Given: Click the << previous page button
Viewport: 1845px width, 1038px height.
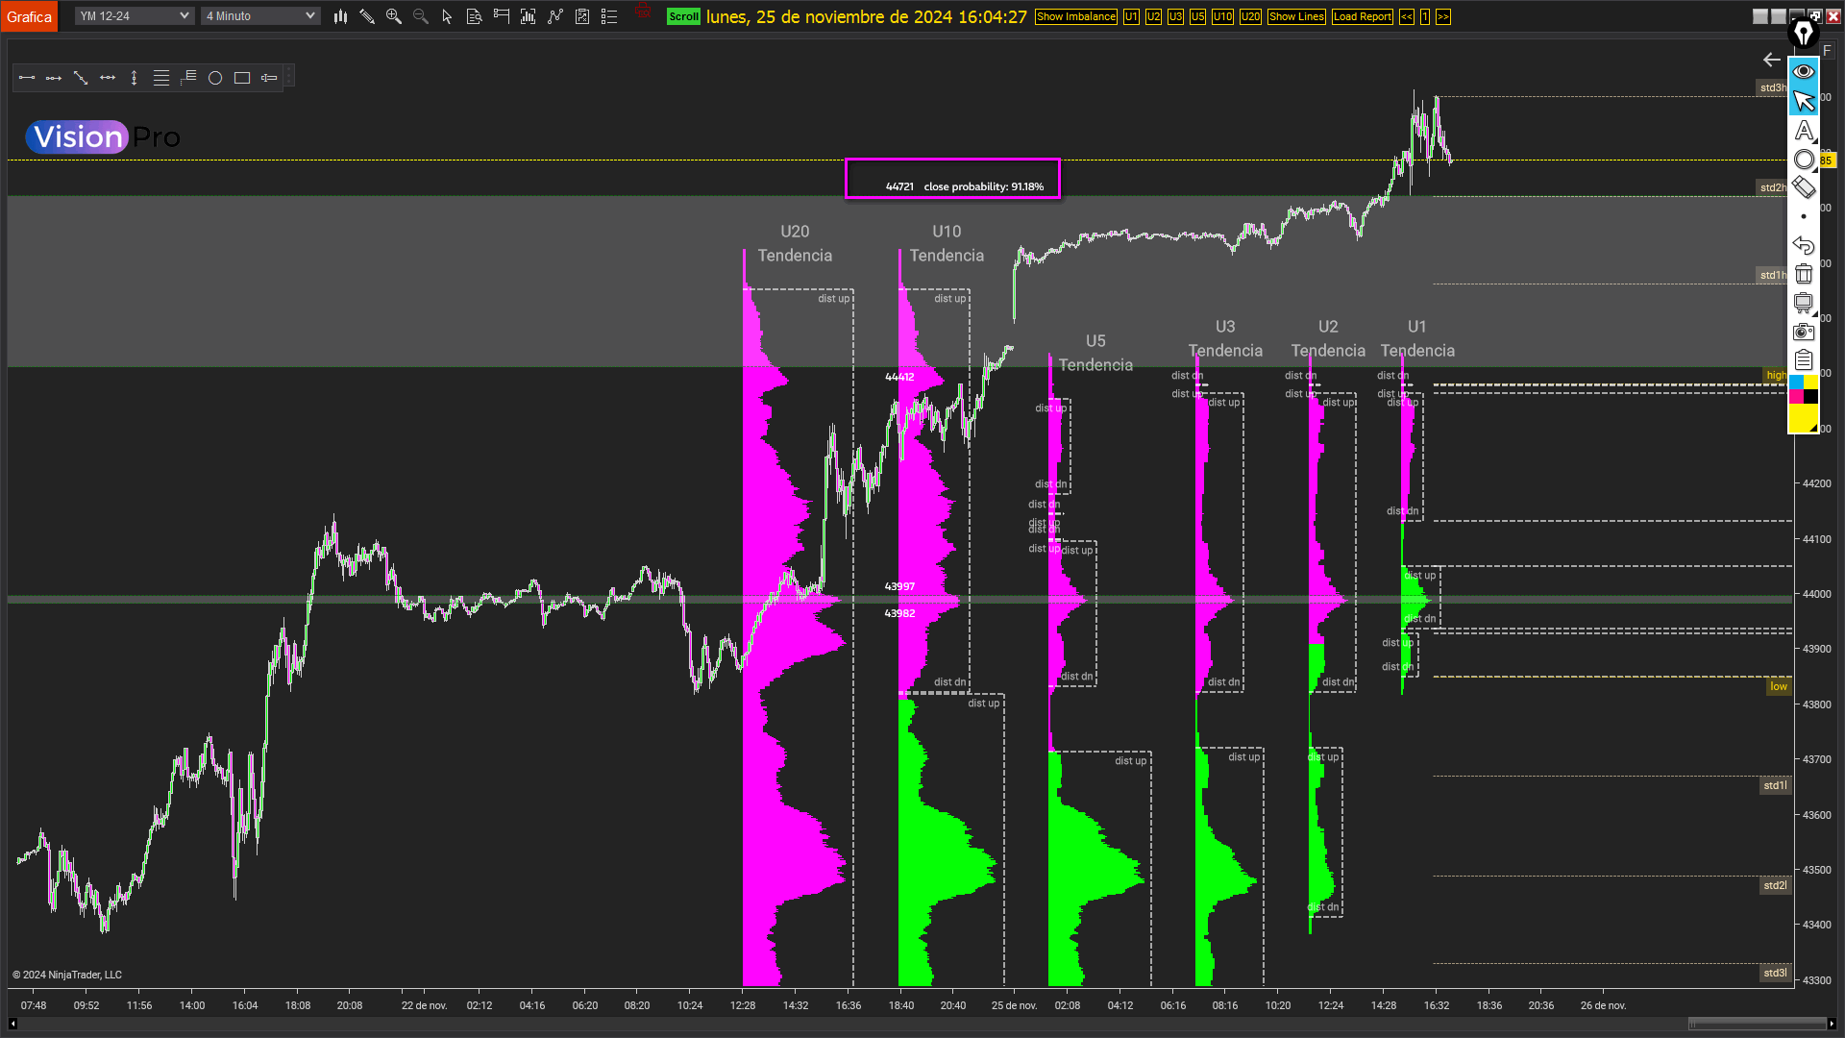Looking at the screenshot, I should [x=1406, y=16].
